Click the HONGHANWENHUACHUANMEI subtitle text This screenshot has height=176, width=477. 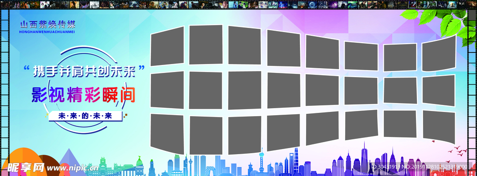47,32
